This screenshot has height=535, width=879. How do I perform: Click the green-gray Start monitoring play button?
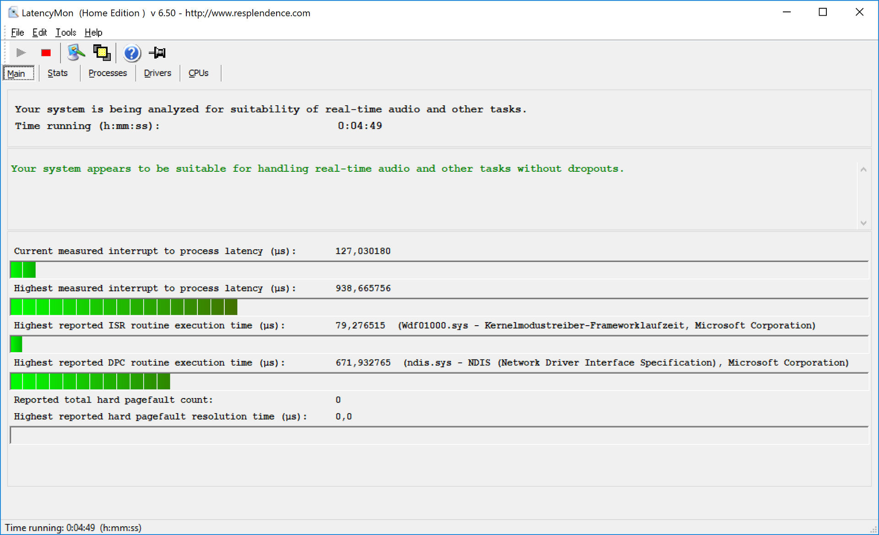click(x=21, y=53)
